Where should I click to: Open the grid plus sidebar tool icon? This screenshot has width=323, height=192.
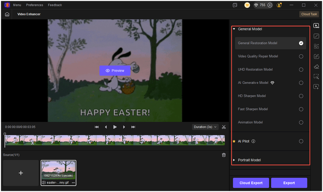316,46
